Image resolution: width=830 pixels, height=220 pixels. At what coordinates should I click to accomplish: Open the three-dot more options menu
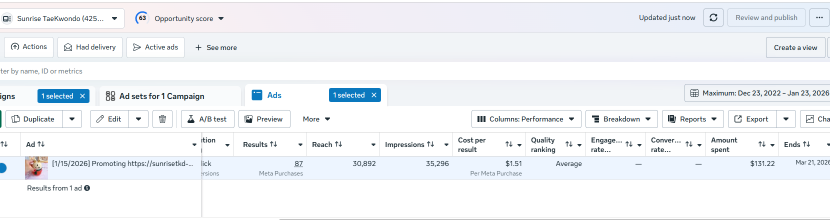click(819, 17)
